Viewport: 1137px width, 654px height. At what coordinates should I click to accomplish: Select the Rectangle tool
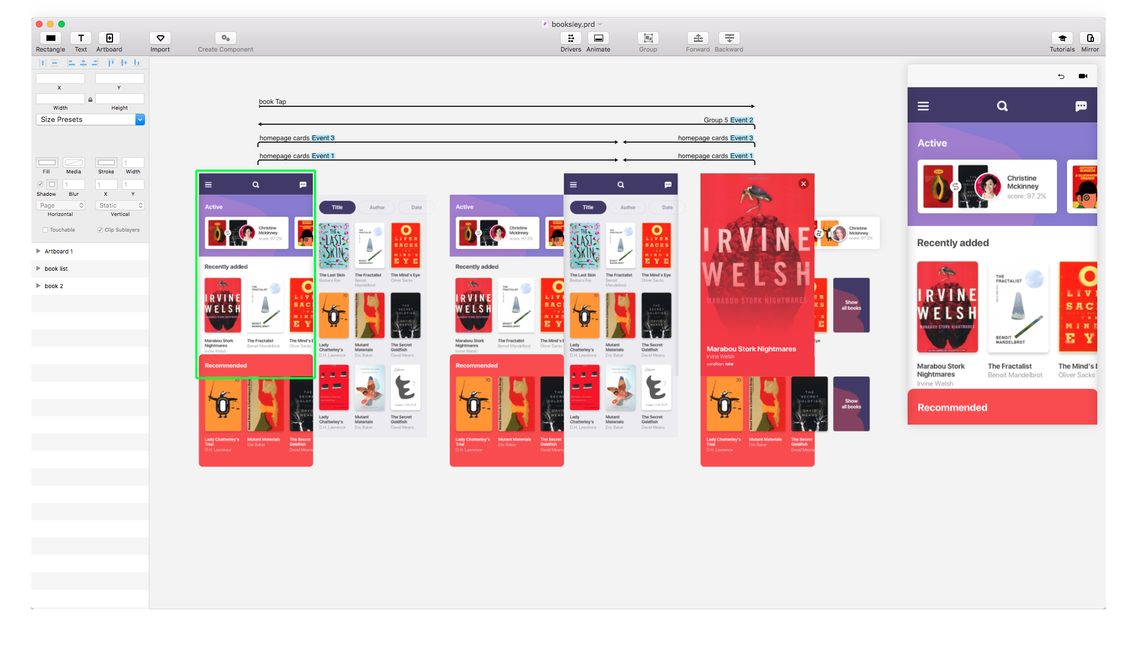click(x=50, y=38)
